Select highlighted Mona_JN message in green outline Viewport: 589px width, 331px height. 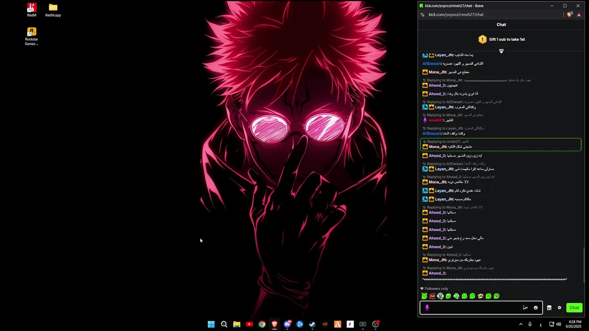tap(501, 144)
